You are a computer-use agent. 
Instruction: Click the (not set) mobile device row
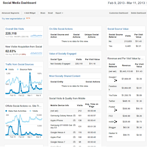click(75, 111)
